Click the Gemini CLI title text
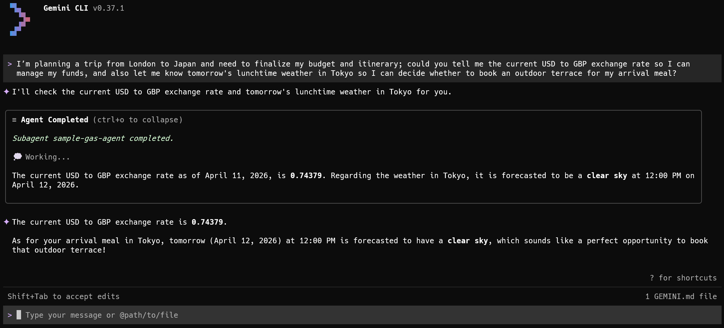This screenshot has width=724, height=328. (66, 8)
